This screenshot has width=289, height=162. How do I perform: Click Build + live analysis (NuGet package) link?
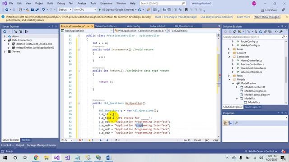(x=176, y=17)
